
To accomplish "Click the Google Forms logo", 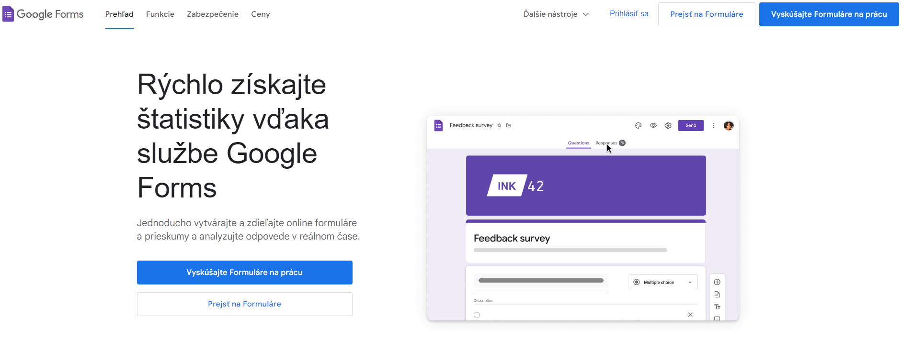I will (x=43, y=14).
